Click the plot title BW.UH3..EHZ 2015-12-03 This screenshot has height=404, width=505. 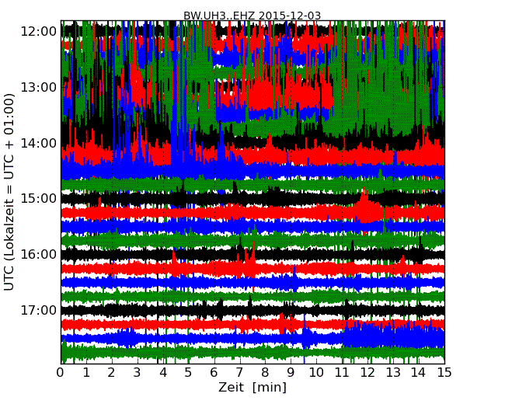click(x=252, y=16)
